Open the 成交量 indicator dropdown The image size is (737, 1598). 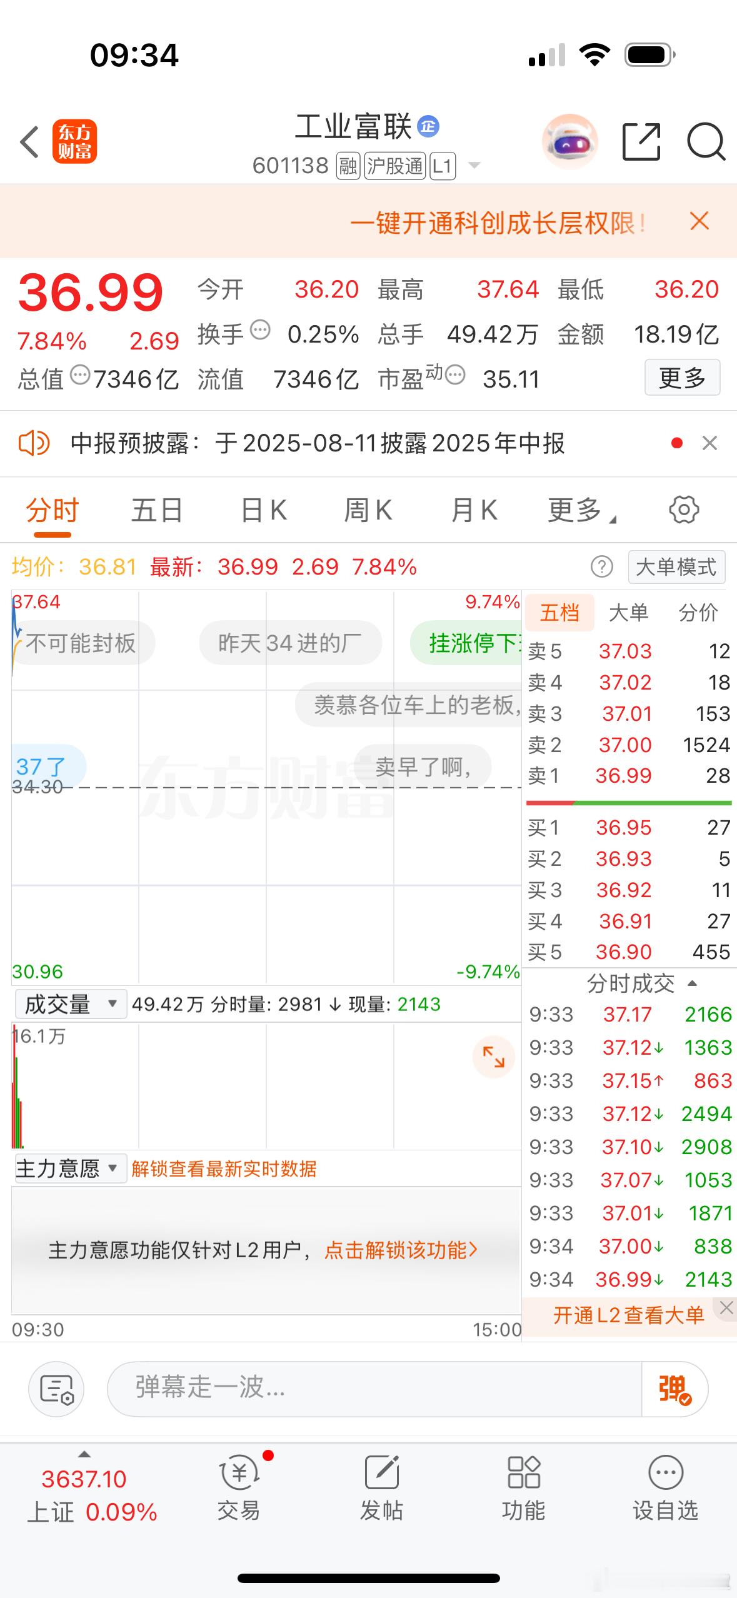pos(71,1004)
